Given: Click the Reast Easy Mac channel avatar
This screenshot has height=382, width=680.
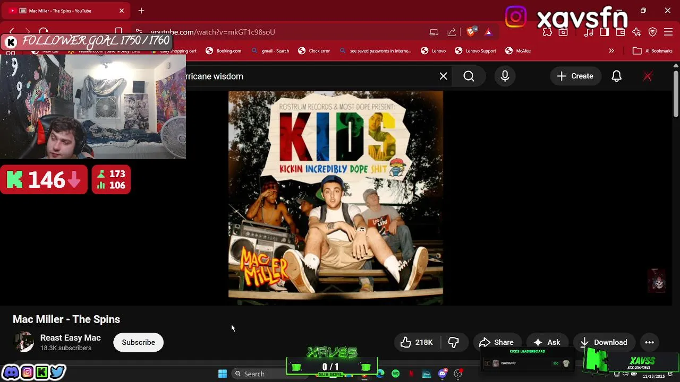Looking at the screenshot, I should click(23, 342).
